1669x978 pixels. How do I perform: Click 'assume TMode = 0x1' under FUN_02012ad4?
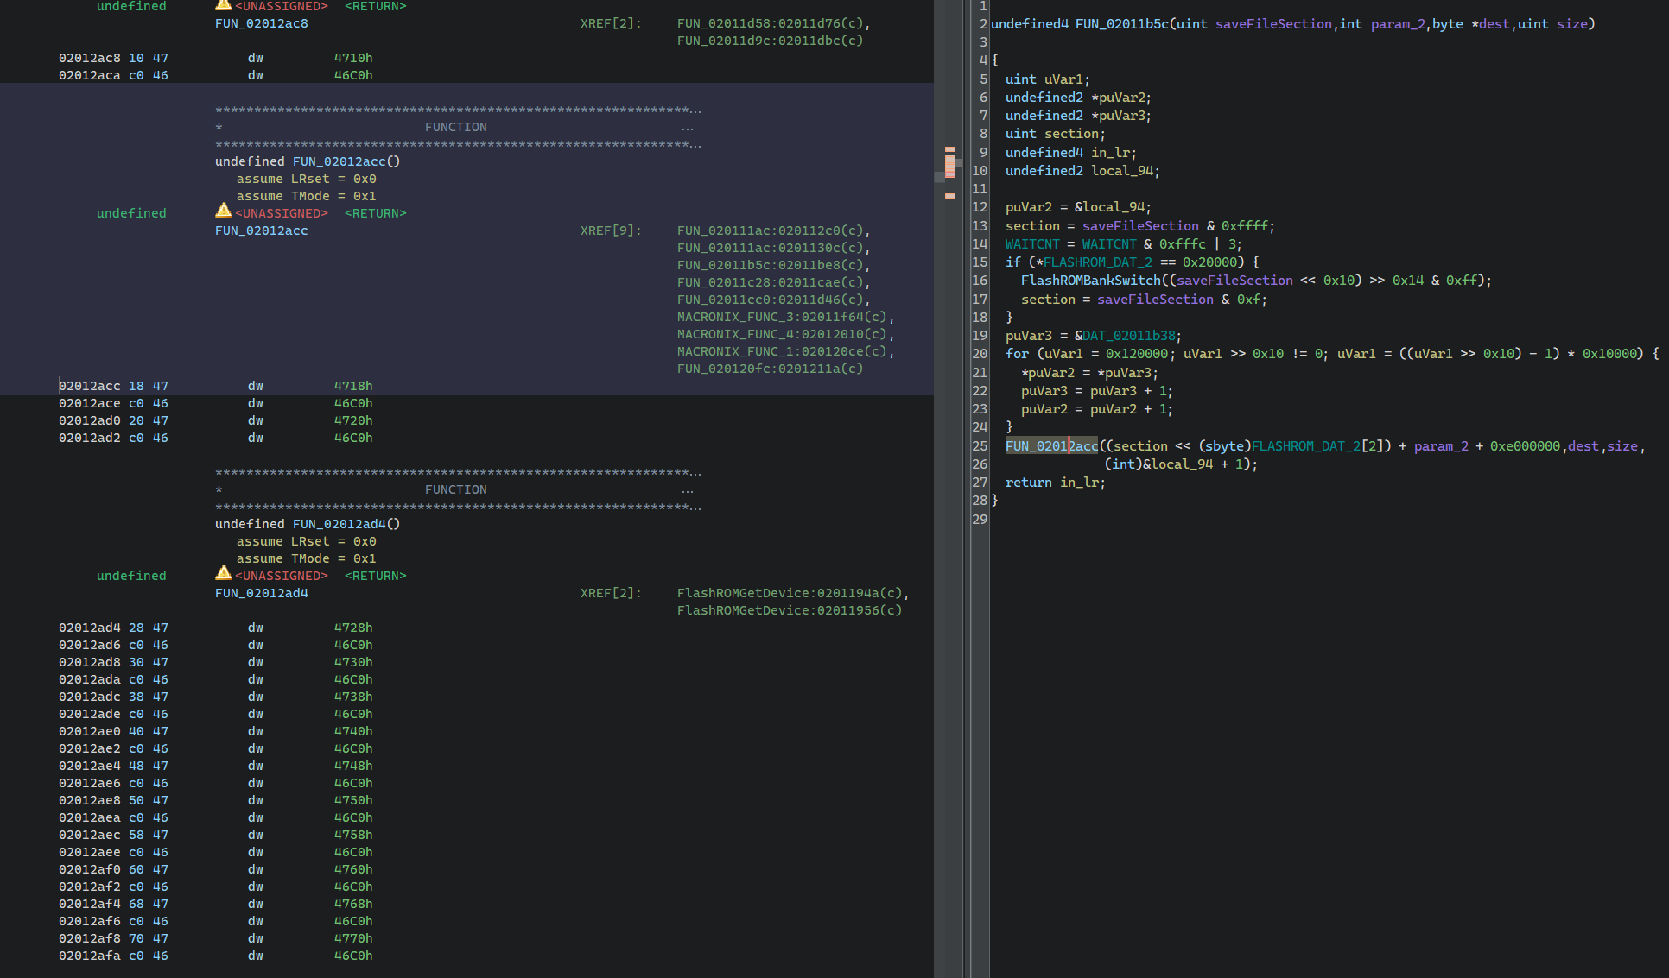point(307,558)
